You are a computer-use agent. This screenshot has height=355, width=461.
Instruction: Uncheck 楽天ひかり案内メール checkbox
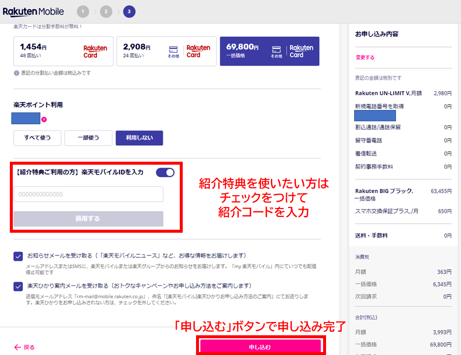click(18, 286)
